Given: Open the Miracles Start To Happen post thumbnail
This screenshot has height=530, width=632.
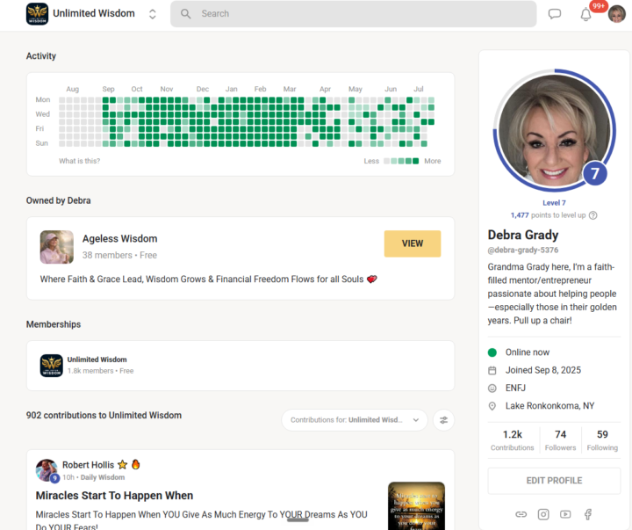Looking at the screenshot, I should coord(416,505).
